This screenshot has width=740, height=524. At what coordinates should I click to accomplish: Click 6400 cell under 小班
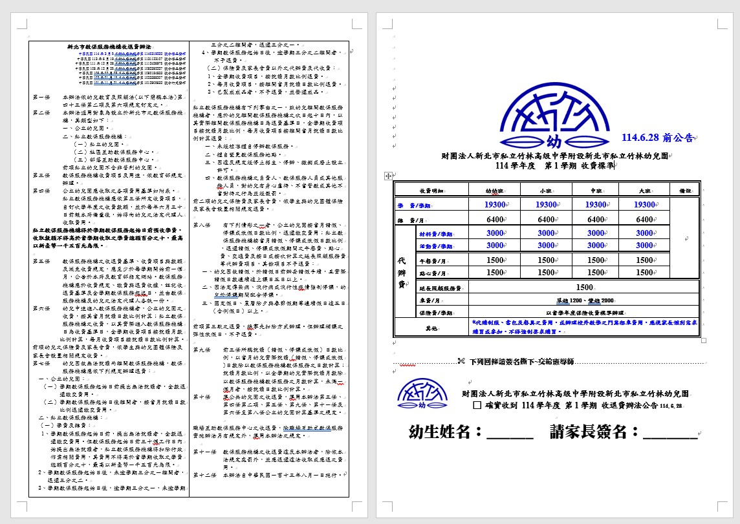click(x=546, y=219)
